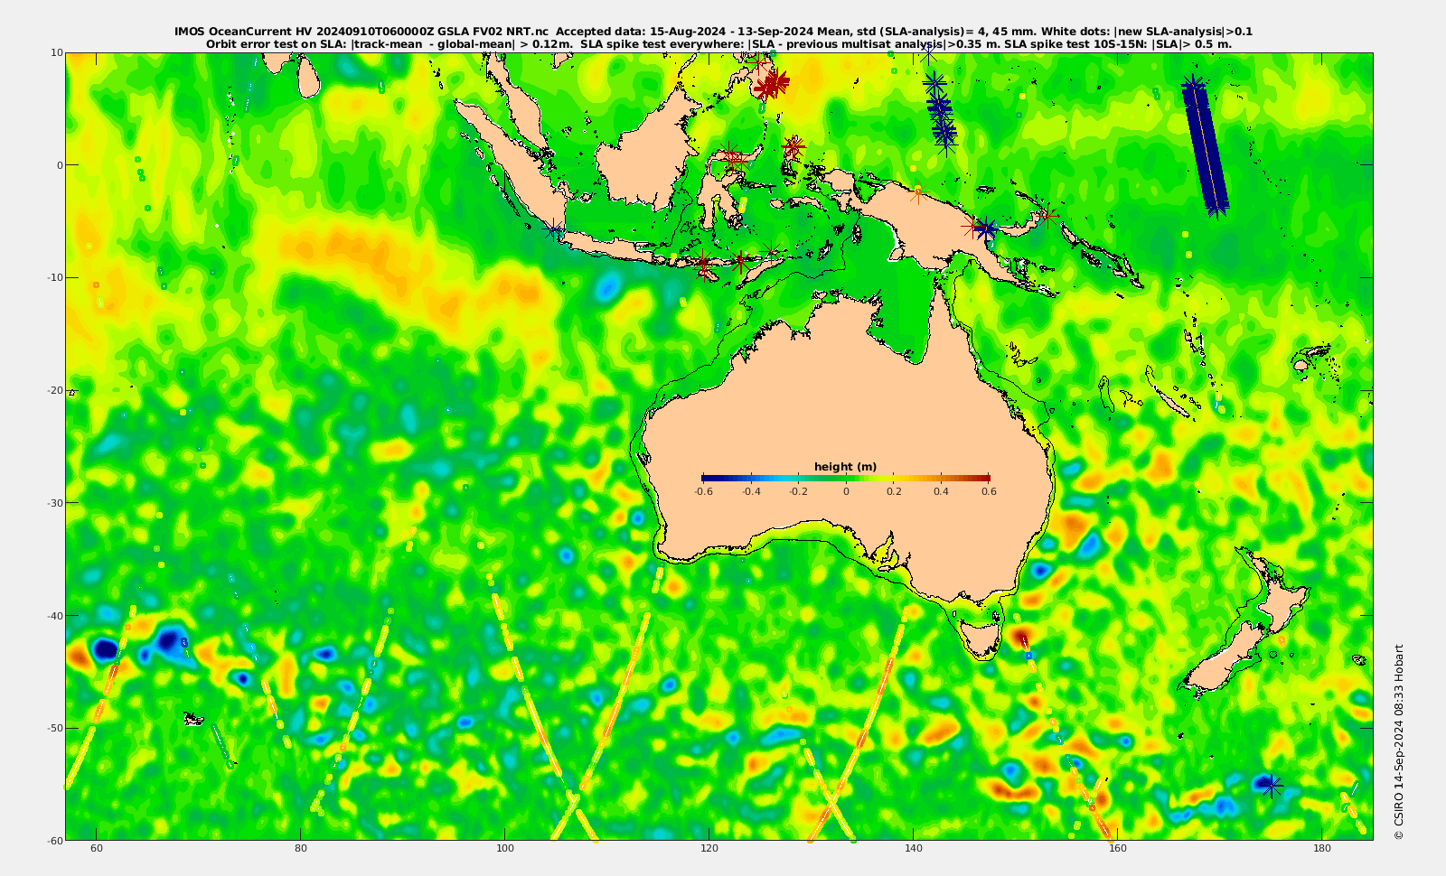
Task: Click the -0.4 colorbar tick label
Action: coord(751,491)
